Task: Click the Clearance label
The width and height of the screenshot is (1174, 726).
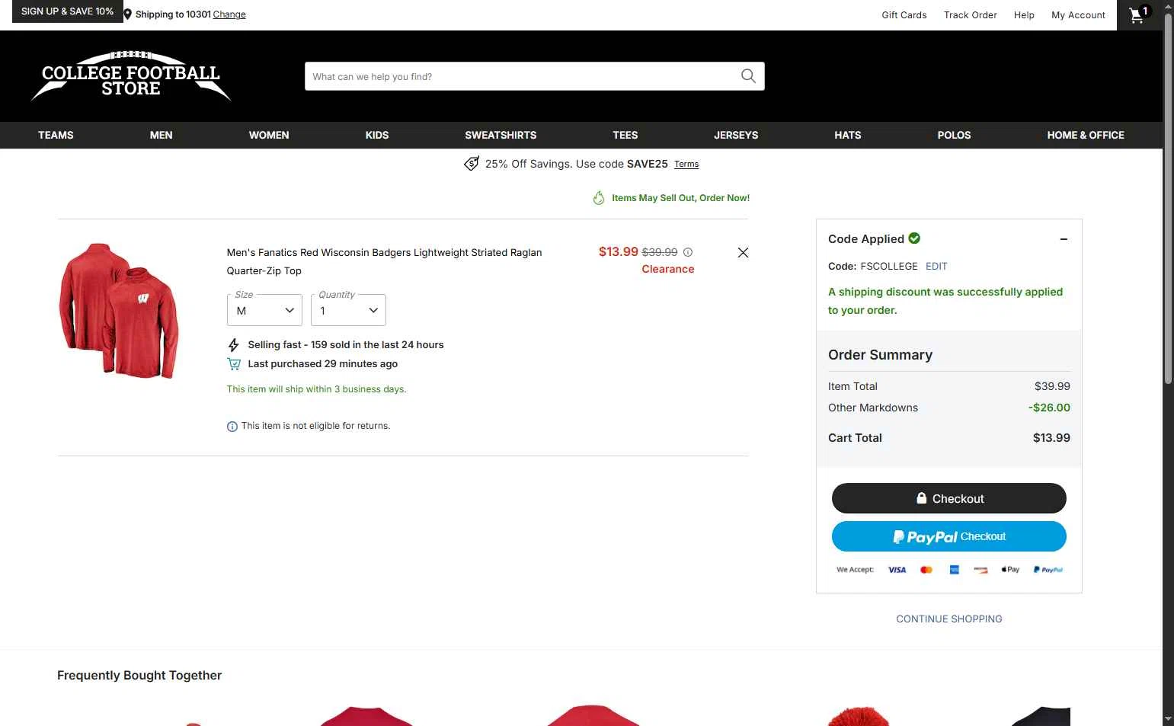Action: click(x=668, y=269)
